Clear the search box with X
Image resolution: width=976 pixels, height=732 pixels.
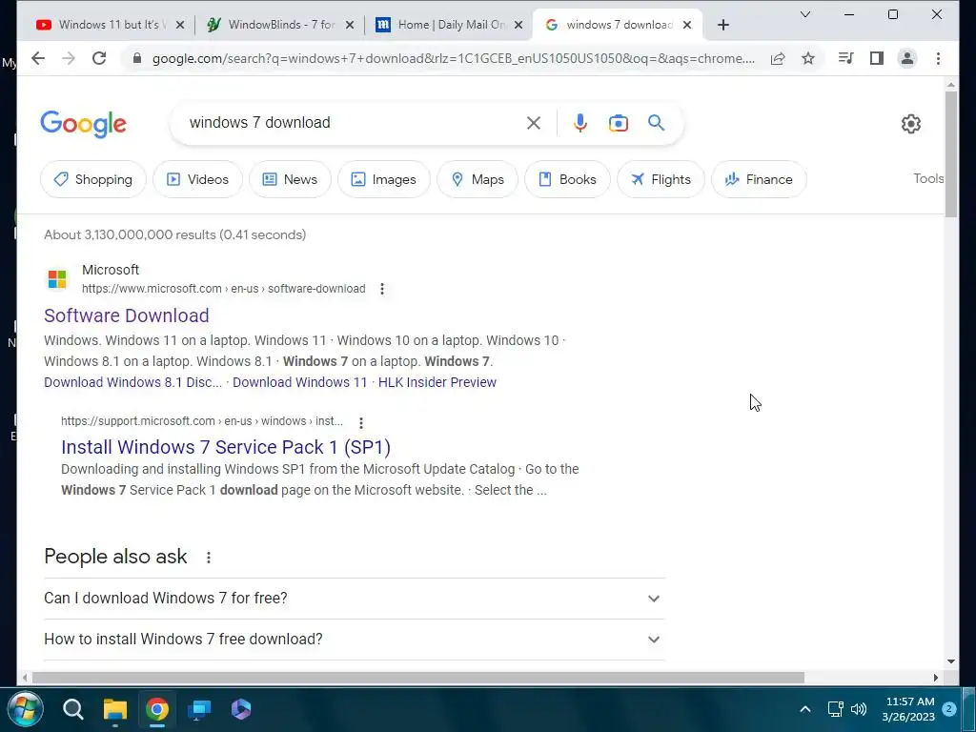(x=534, y=123)
